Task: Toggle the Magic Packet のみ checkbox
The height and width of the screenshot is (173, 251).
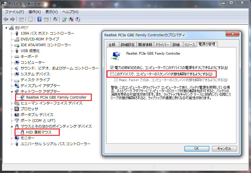Action: coord(116,80)
